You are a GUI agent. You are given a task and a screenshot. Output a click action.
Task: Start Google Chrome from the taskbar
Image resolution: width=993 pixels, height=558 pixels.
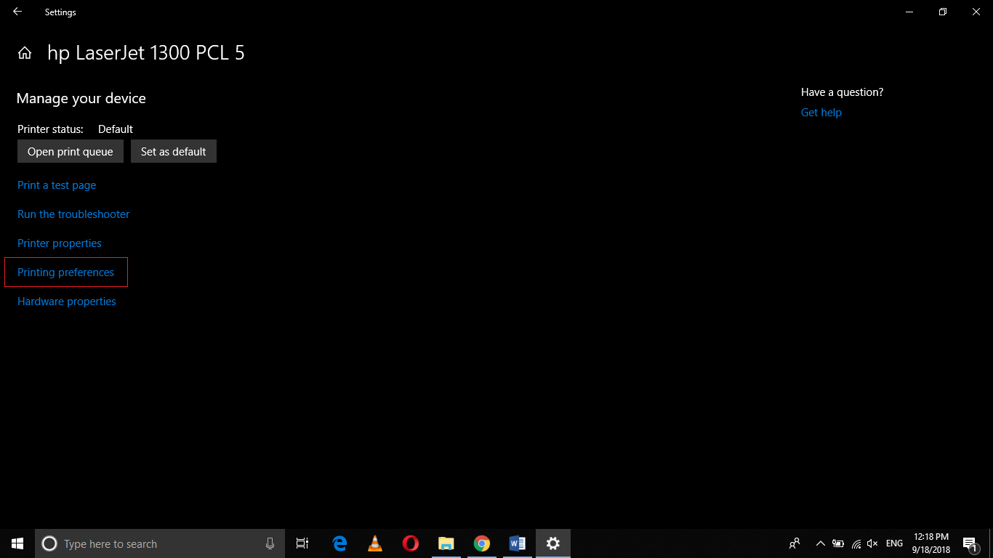(x=481, y=543)
